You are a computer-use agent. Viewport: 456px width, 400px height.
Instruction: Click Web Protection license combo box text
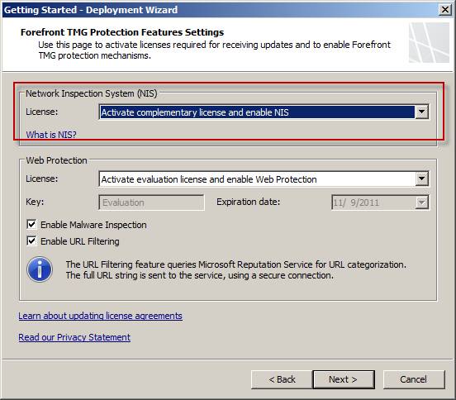tap(258, 179)
